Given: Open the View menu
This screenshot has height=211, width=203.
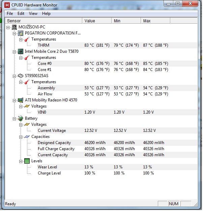Looking at the screenshot, I should pyautogui.click(x=33, y=14).
